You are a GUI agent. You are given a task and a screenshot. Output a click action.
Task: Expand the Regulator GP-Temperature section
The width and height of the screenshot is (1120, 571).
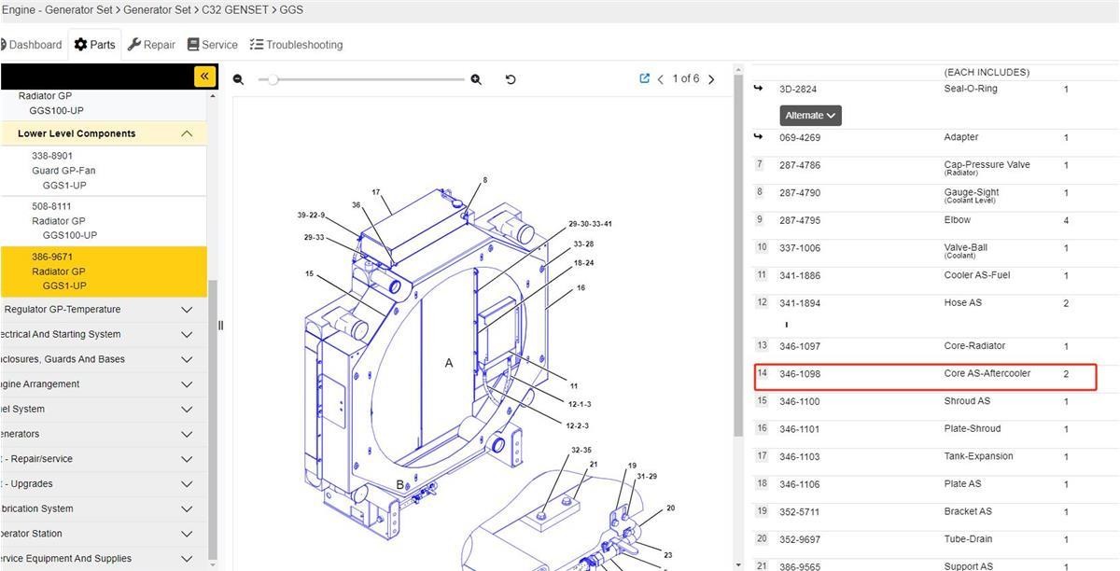pyautogui.click(x=187, y=310)
